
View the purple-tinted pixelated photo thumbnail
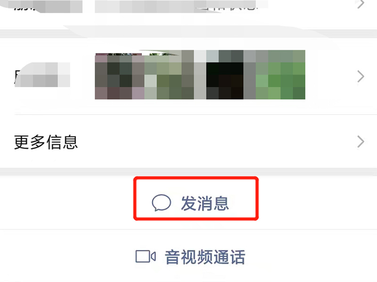tap(120, 75)
